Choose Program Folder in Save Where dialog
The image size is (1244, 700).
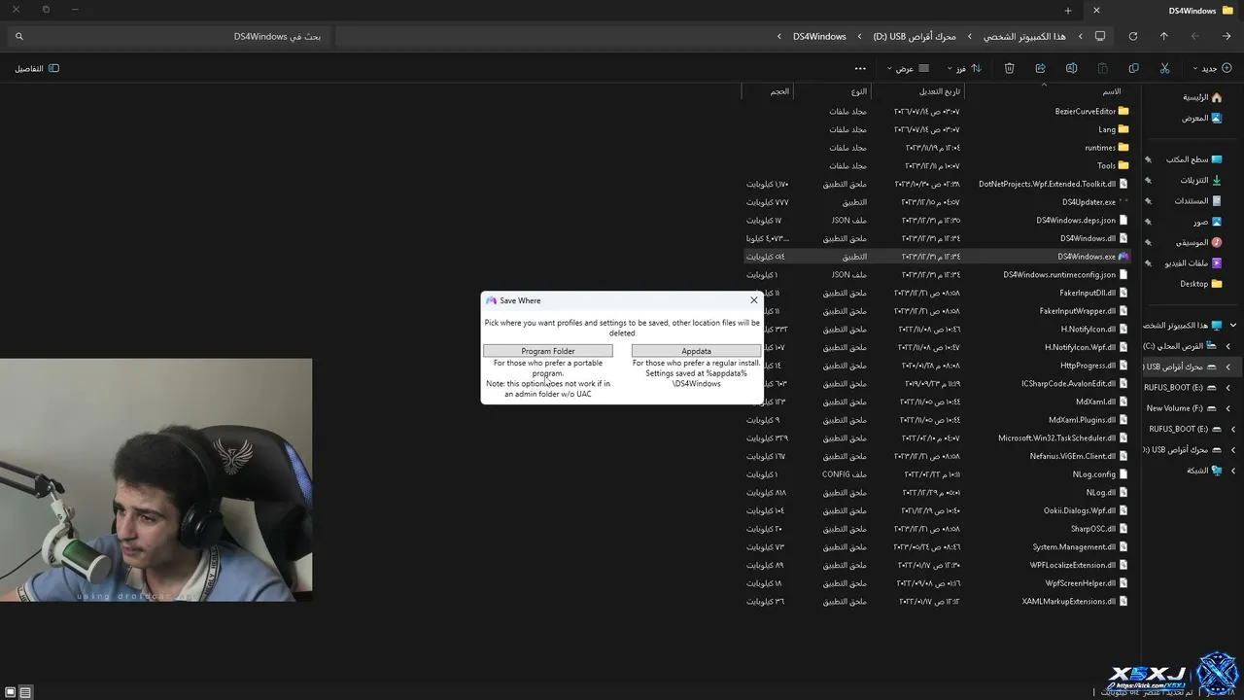pyautogui.click(x=548, y=351)
